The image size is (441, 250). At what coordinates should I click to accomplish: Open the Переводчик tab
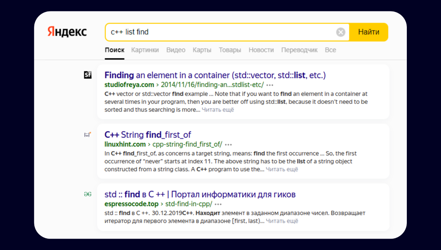[299, 50]
